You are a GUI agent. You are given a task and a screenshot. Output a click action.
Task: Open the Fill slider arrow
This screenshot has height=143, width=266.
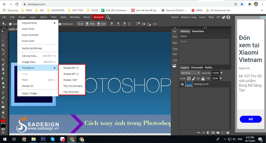click(x=221, y=78)
